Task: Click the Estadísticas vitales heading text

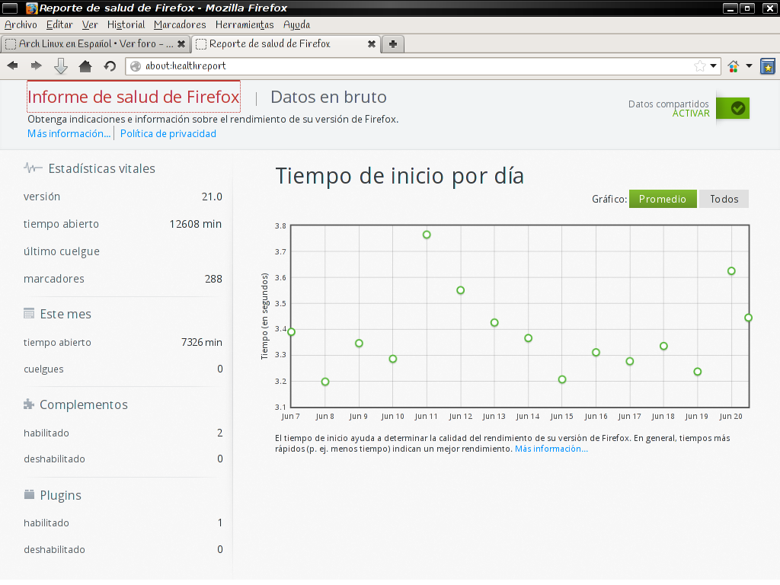Action: [101, 168]
